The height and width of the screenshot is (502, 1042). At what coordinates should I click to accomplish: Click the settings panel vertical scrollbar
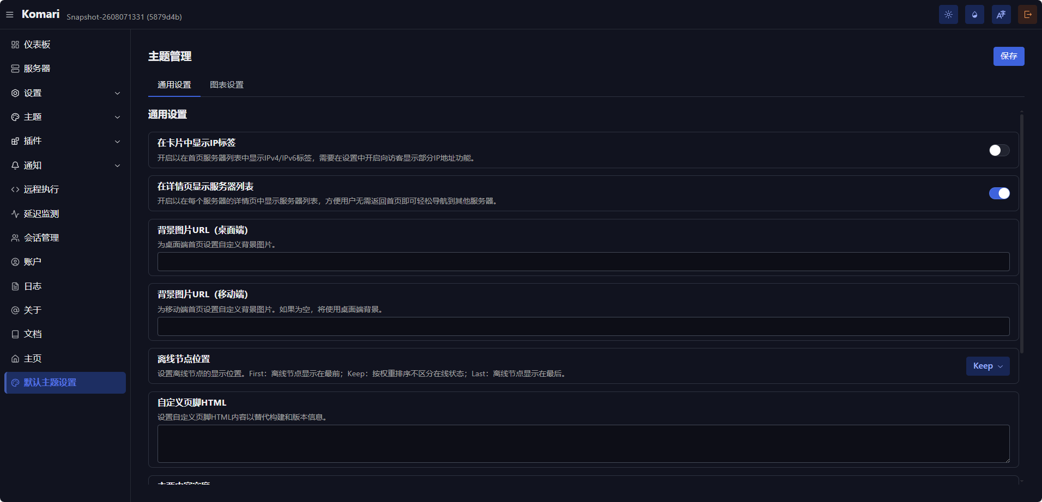(x=1022, y=233)
